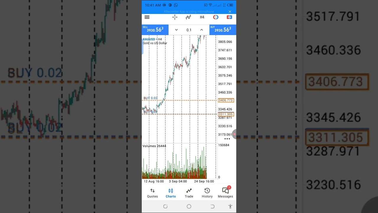This screenshot has width=378, height=213.
Task: Tap the BUY 0.02 order line label at 3406.773
Action: (151, 98)
